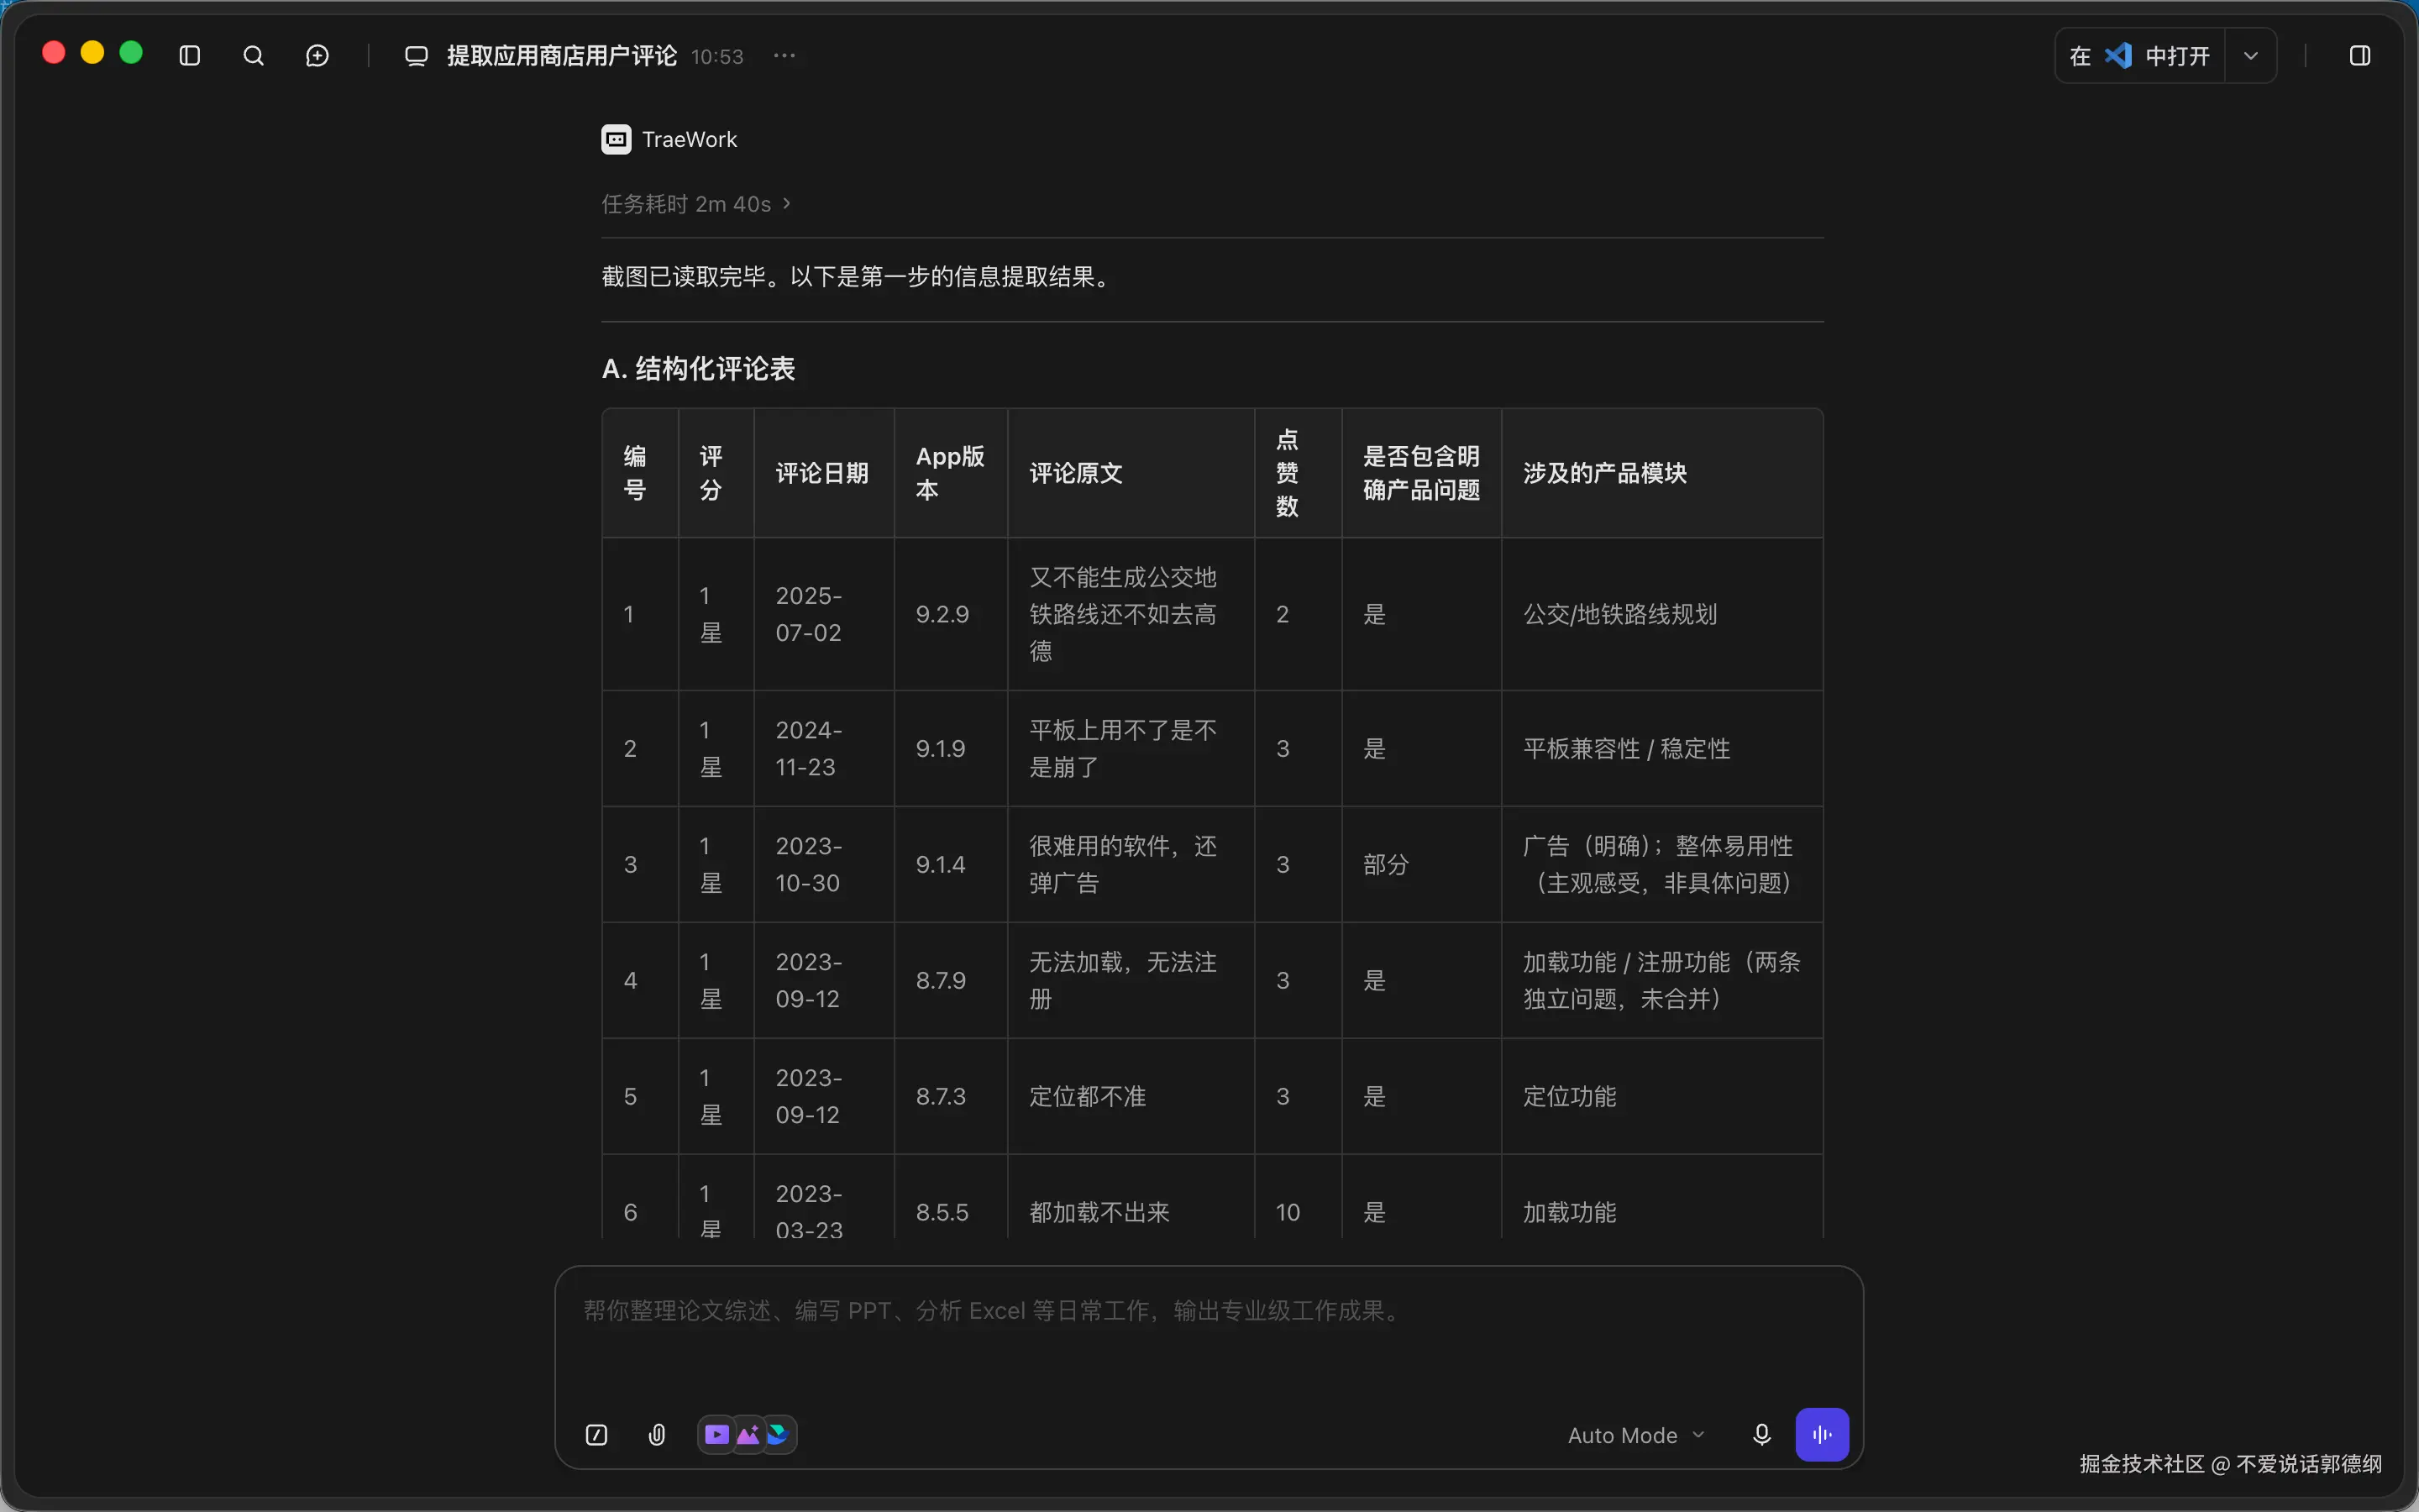Click the purple voice waveform send button

pyautogui.click(x=1823, y=1435)
